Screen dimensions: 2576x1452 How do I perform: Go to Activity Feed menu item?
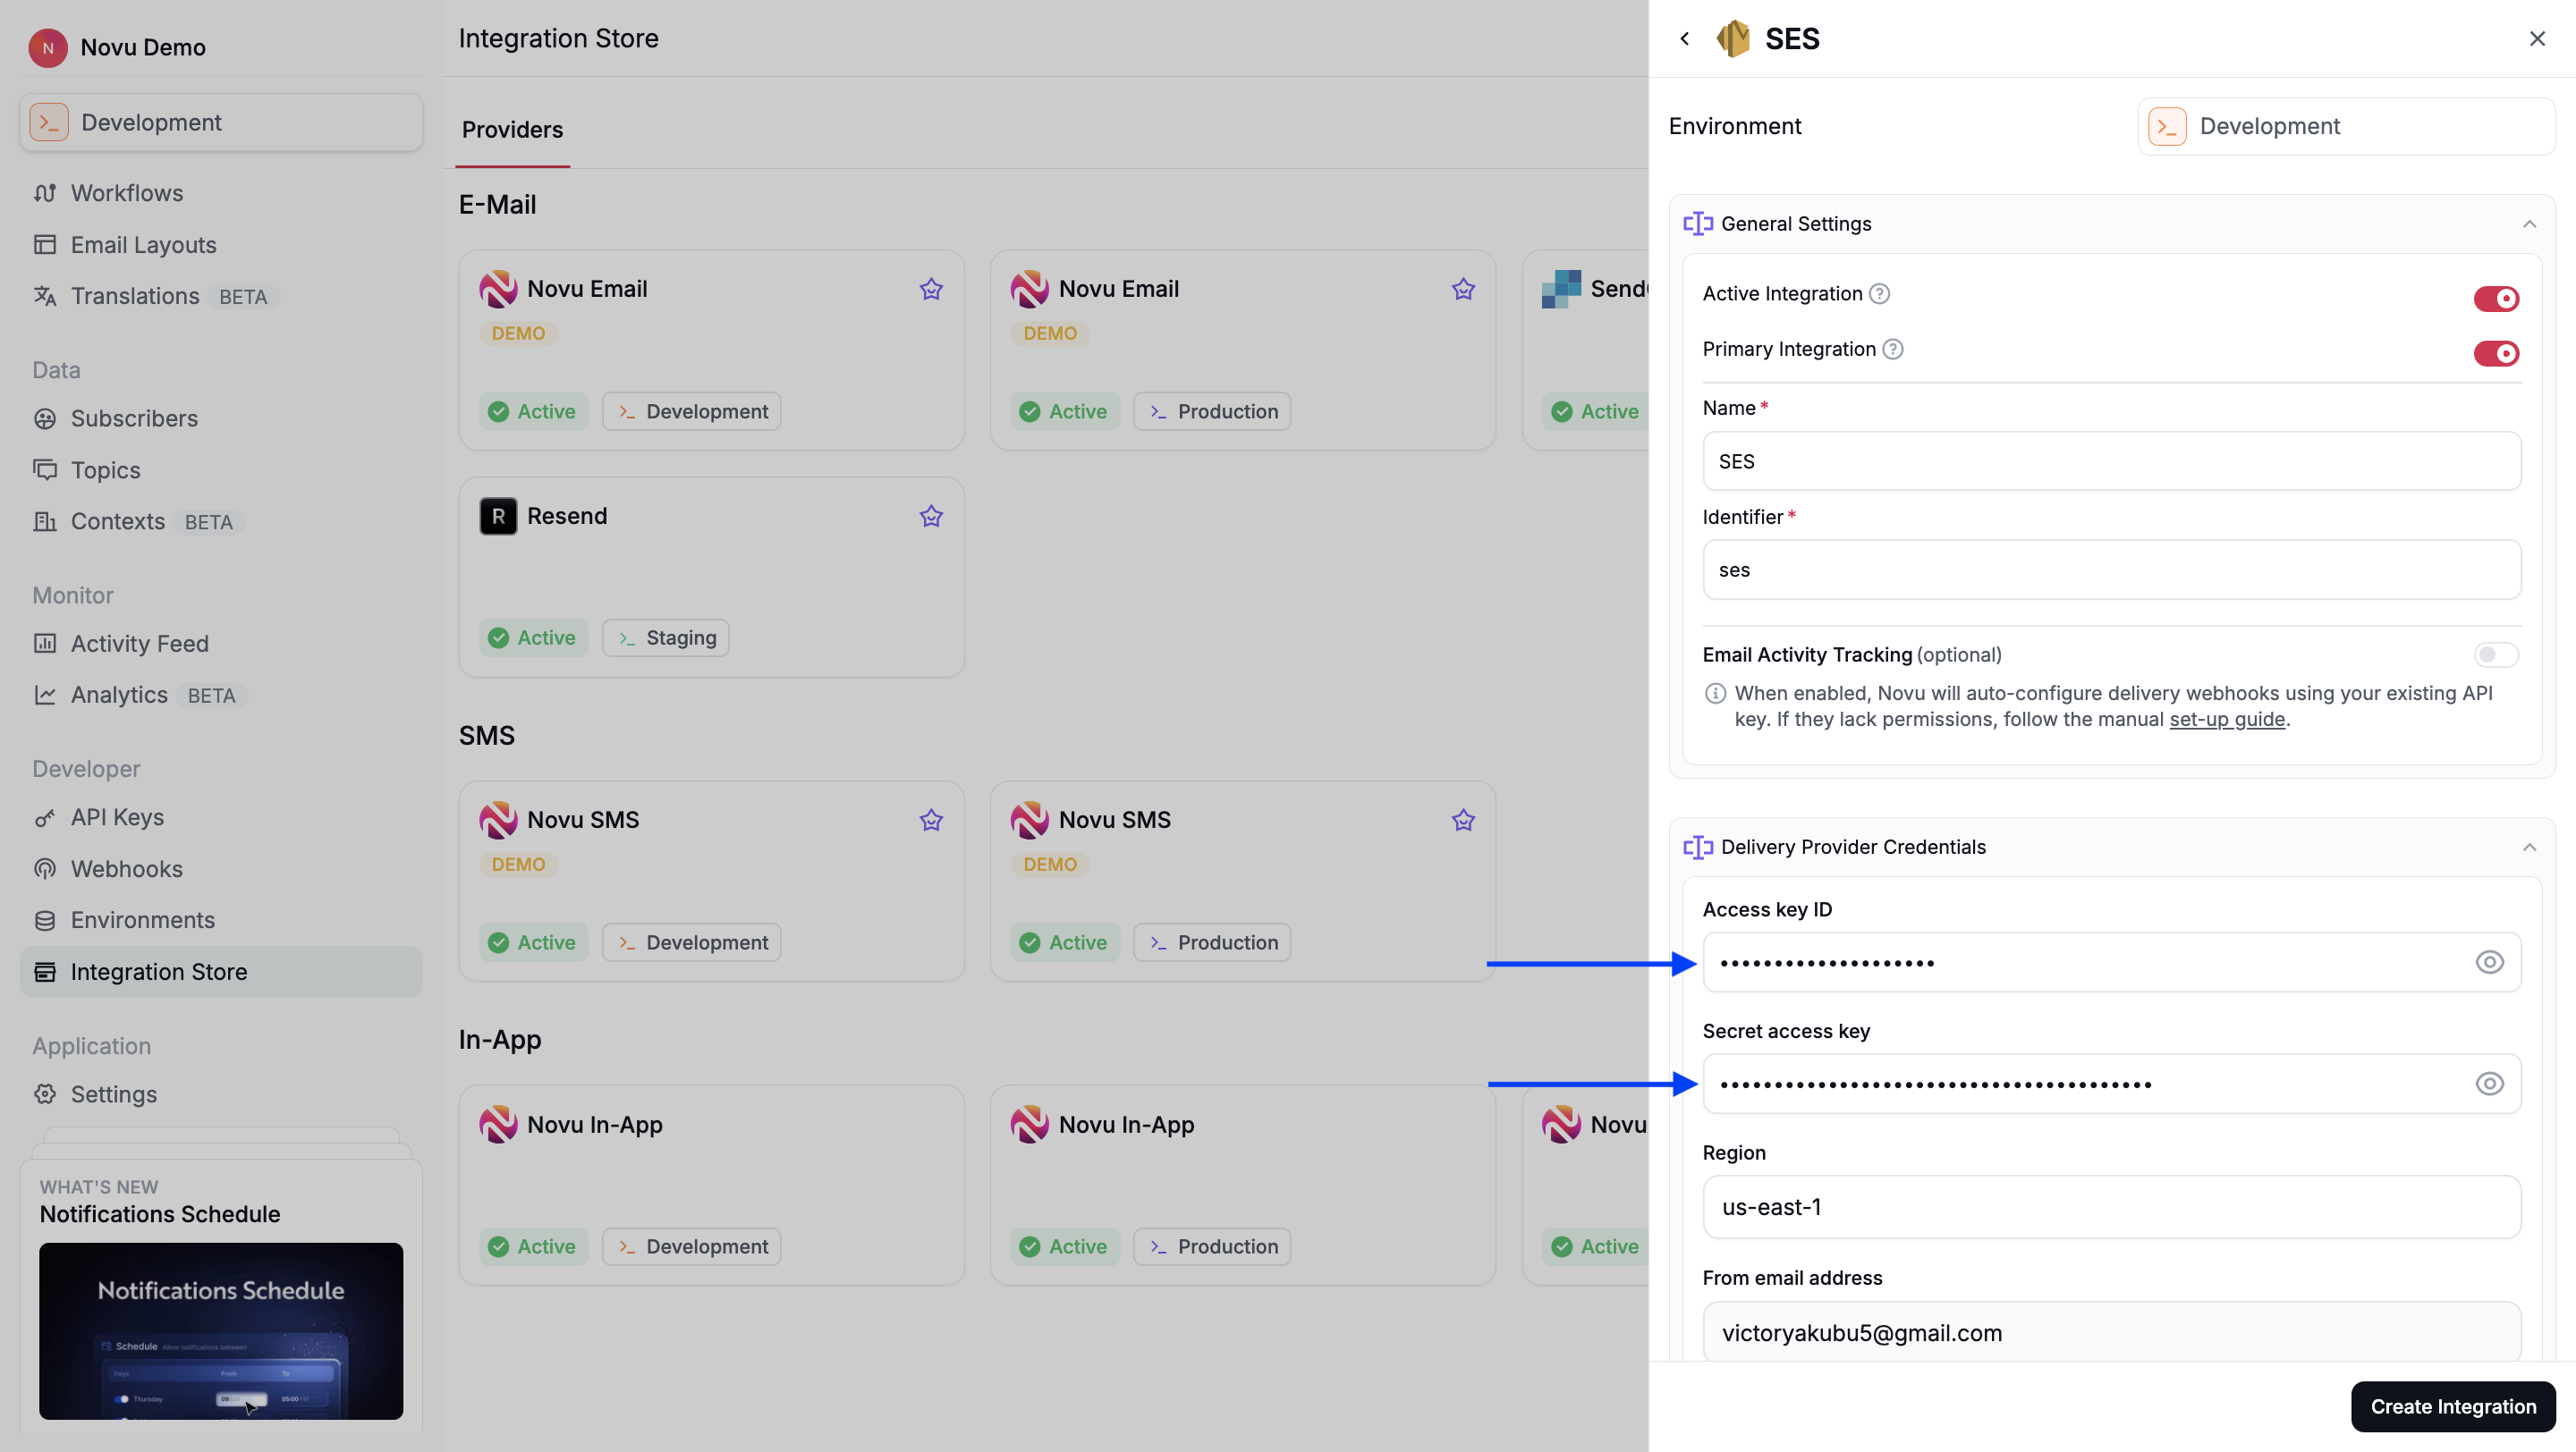pos(139,644)
